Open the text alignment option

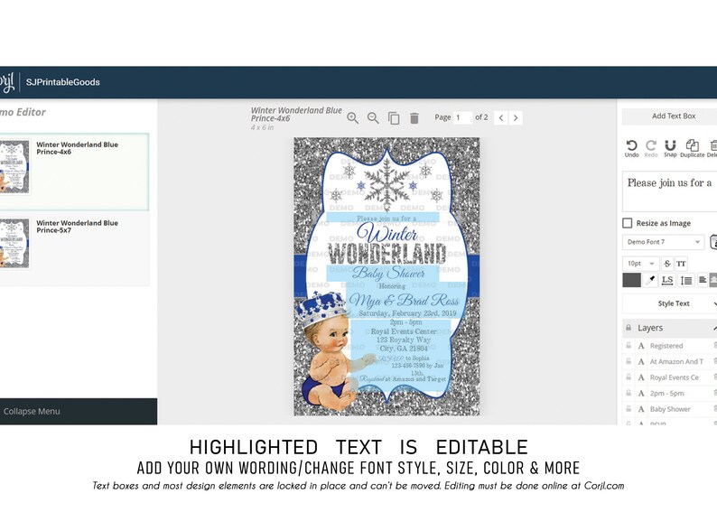tap(703, 280)
